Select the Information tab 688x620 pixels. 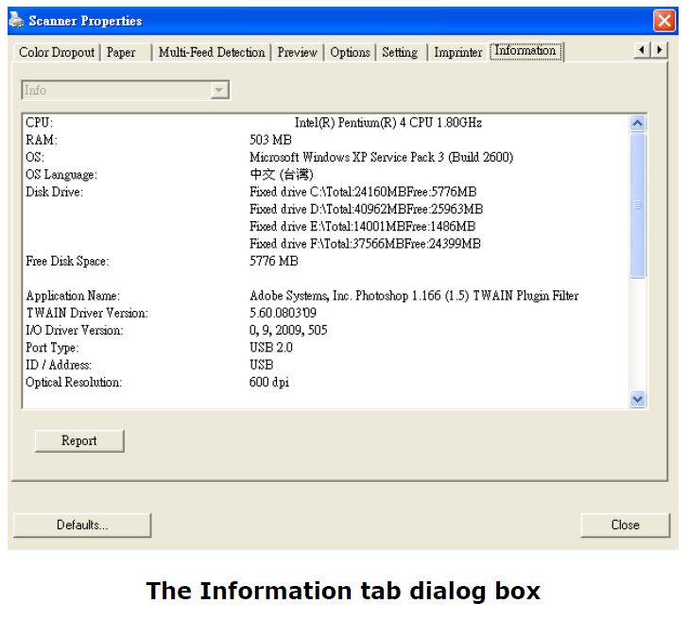525,51
